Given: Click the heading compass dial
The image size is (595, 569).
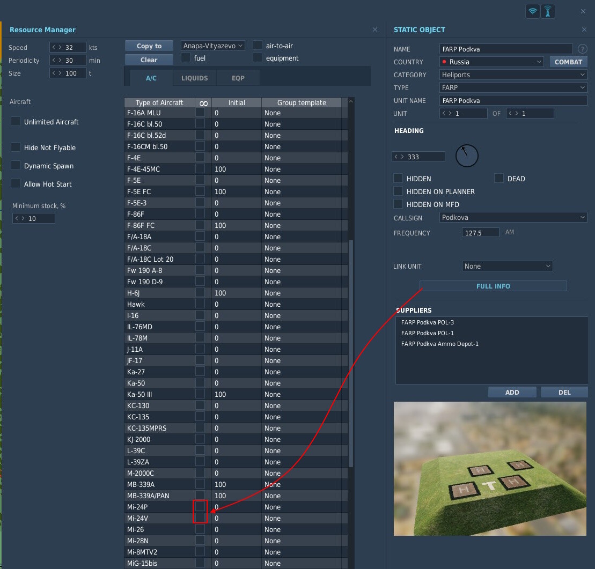Looking at the screenshot, I should pyautogui.click(x=466, y=156).
